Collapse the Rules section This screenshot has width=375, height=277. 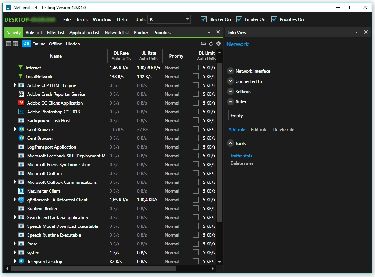coord(230,102)
